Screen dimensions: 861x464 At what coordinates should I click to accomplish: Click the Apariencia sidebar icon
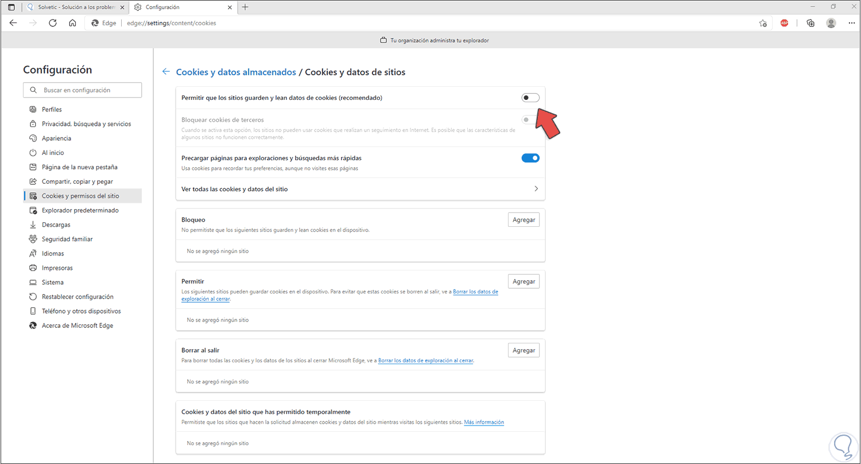point(33,138)
